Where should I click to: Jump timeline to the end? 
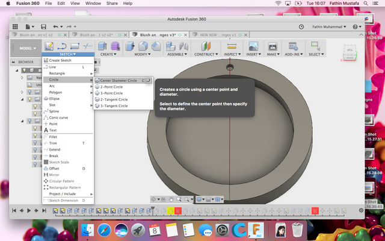(x=44, y=210)
